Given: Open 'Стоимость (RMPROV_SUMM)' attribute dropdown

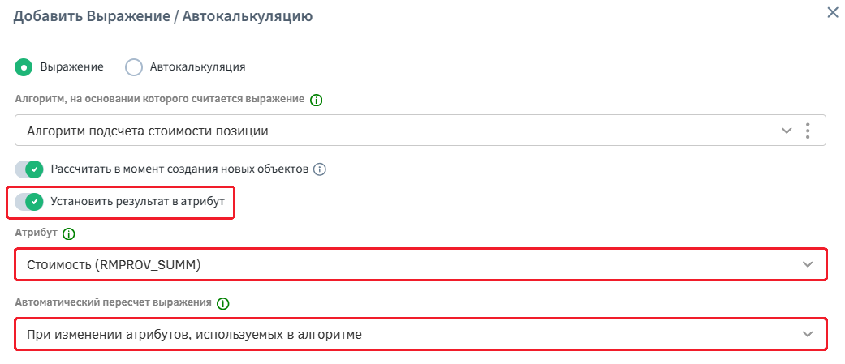Looking at the screenshot, I should click(x=420, y=265).
